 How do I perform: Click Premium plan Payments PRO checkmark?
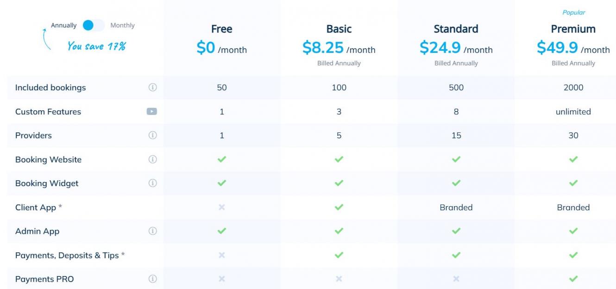click(573, 279)
